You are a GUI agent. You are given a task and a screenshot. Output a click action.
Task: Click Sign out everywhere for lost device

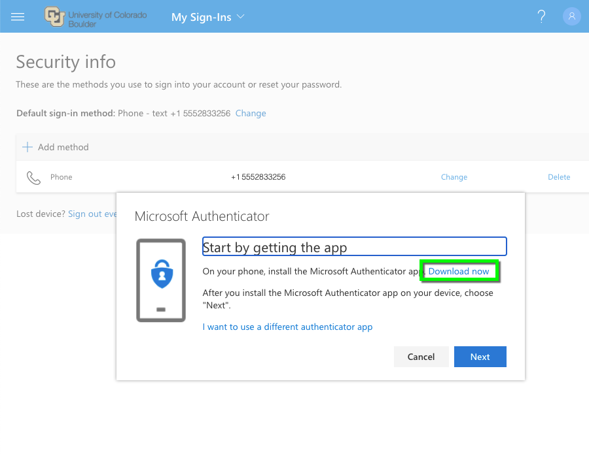(92, 214)
